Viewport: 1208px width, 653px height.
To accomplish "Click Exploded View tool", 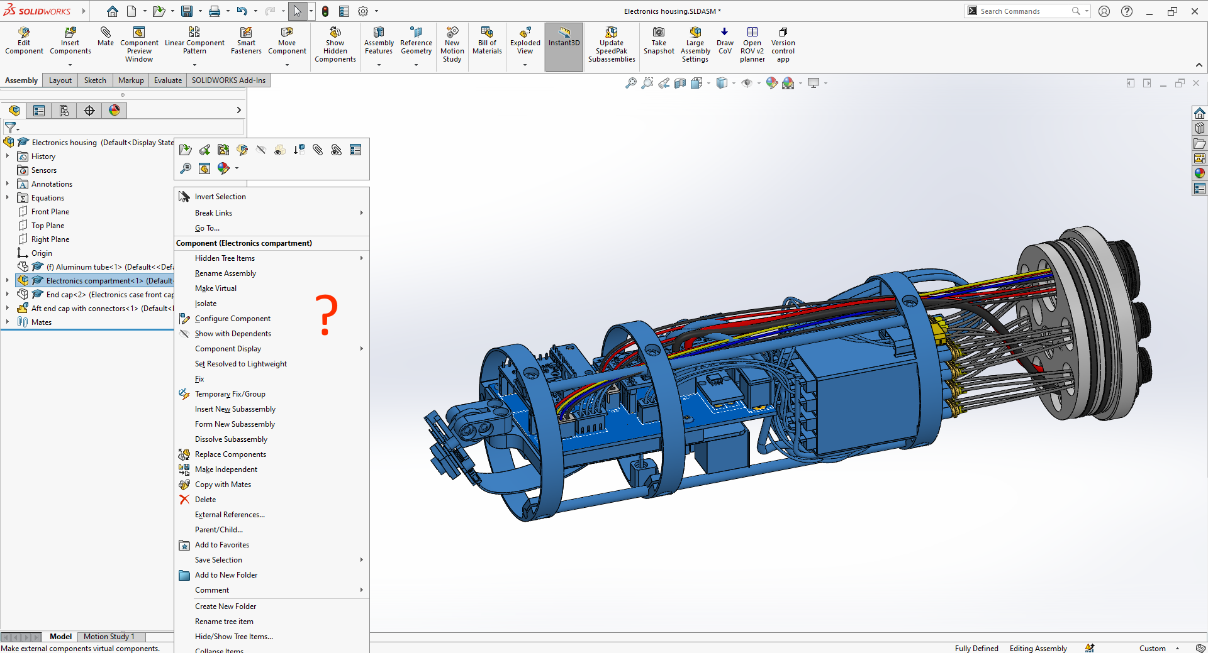I will tap(525, 41).
